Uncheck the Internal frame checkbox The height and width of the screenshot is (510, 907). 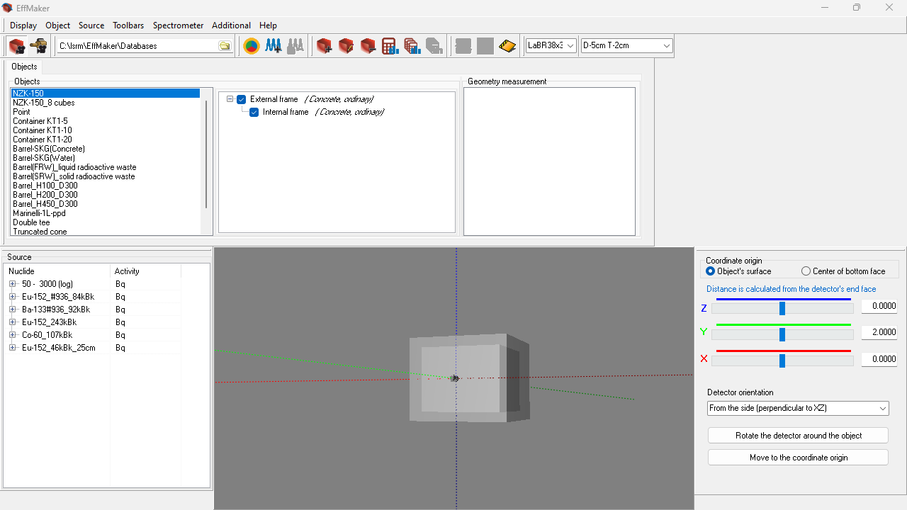pyautogui.click(x=254, y=113)
